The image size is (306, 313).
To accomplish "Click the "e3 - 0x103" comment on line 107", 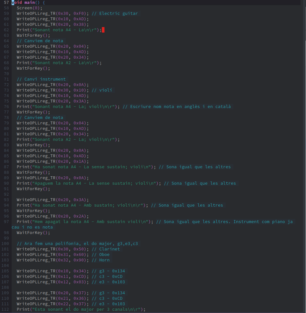I will [x=112, y=282].
